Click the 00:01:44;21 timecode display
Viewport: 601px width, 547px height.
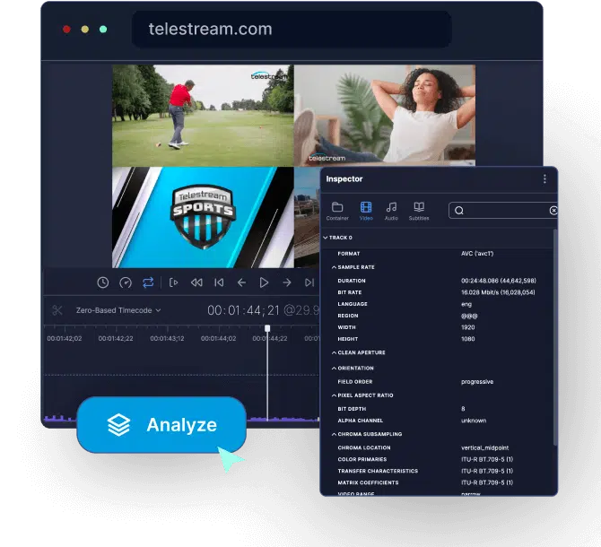pos(243,310)
